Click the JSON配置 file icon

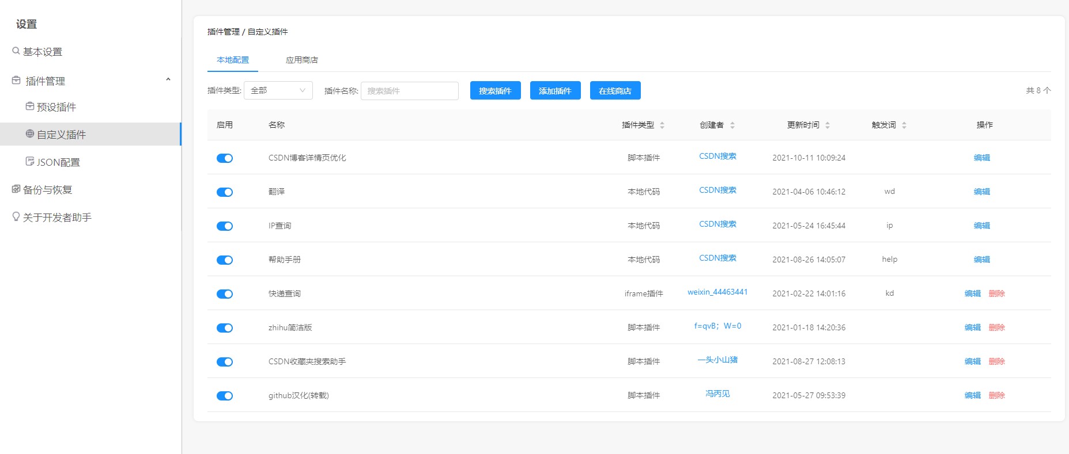[x=29, y=161]
